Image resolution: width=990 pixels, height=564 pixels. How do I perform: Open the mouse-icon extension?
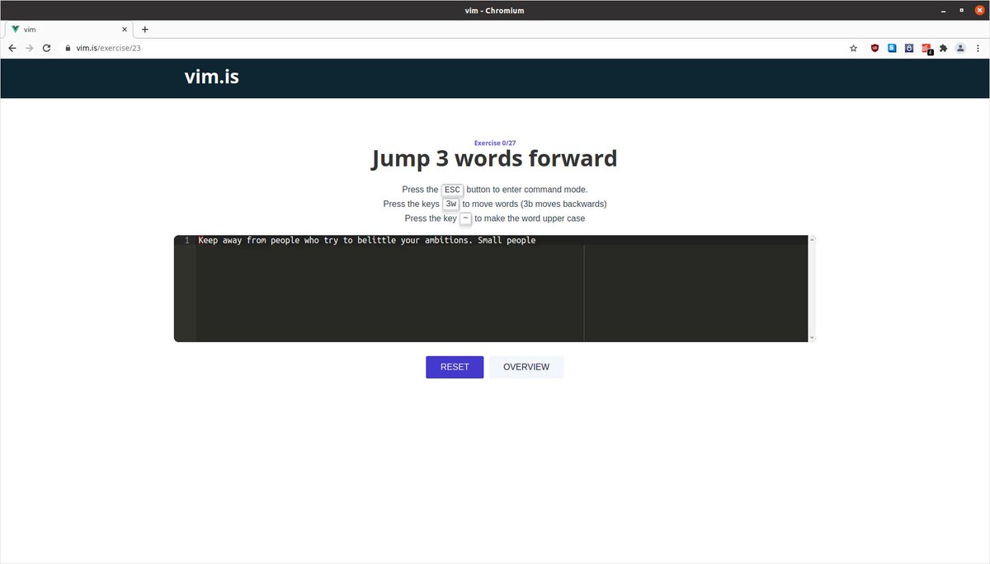pyautogui.click(x=909, y=48)
